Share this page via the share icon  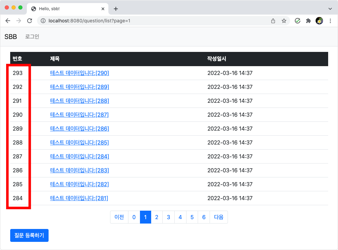coord(273,21)
